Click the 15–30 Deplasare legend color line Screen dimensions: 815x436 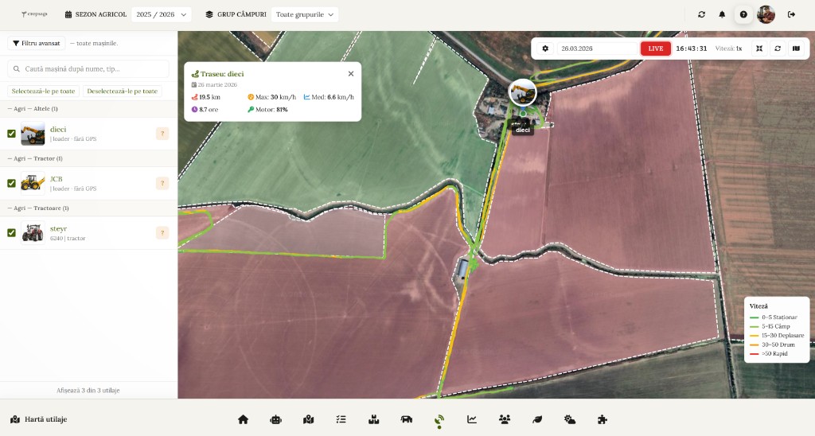pyautogui.click(x=754, y=336)
